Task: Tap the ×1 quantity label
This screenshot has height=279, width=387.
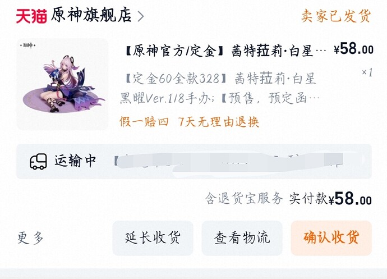Action: (367, 72)
